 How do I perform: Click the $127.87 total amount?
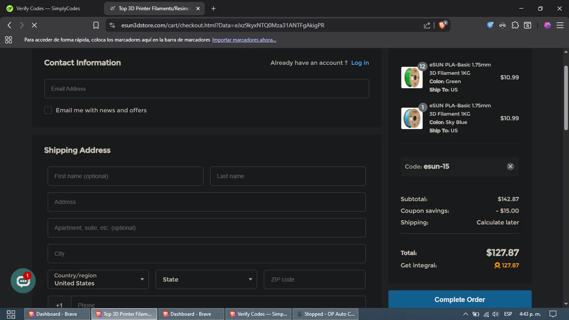point(503,252)
